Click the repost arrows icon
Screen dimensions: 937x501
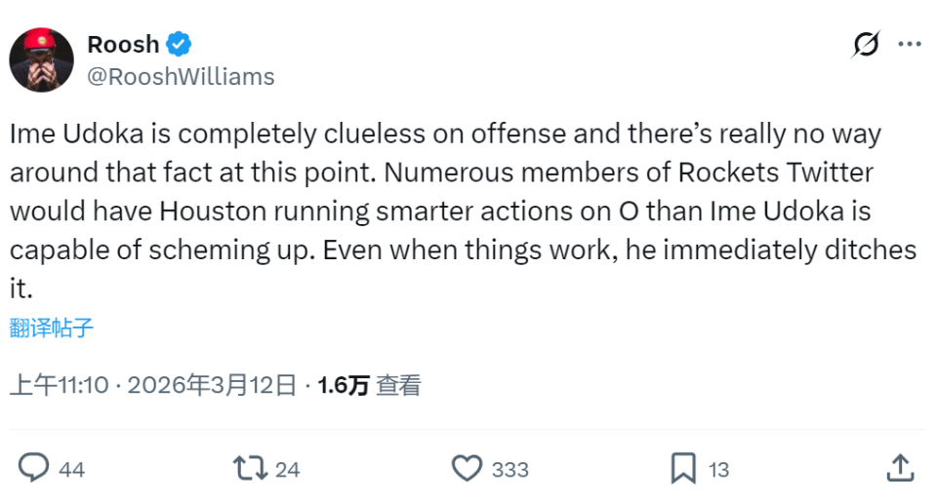click(x=252, y=469)
